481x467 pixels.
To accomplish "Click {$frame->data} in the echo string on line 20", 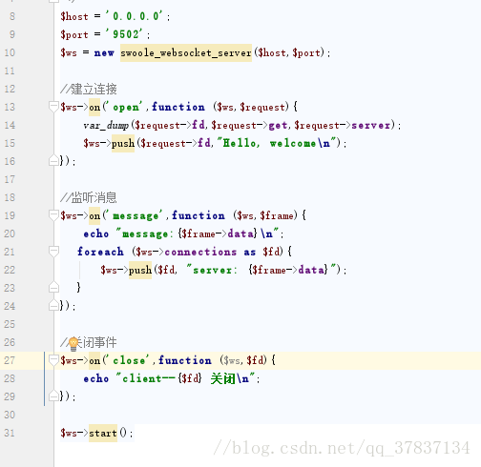I will (218, 233).
